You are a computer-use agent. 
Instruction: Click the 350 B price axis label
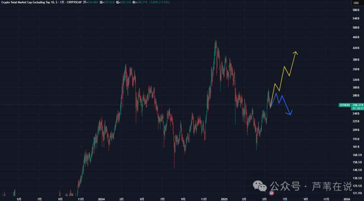(356, 69)
